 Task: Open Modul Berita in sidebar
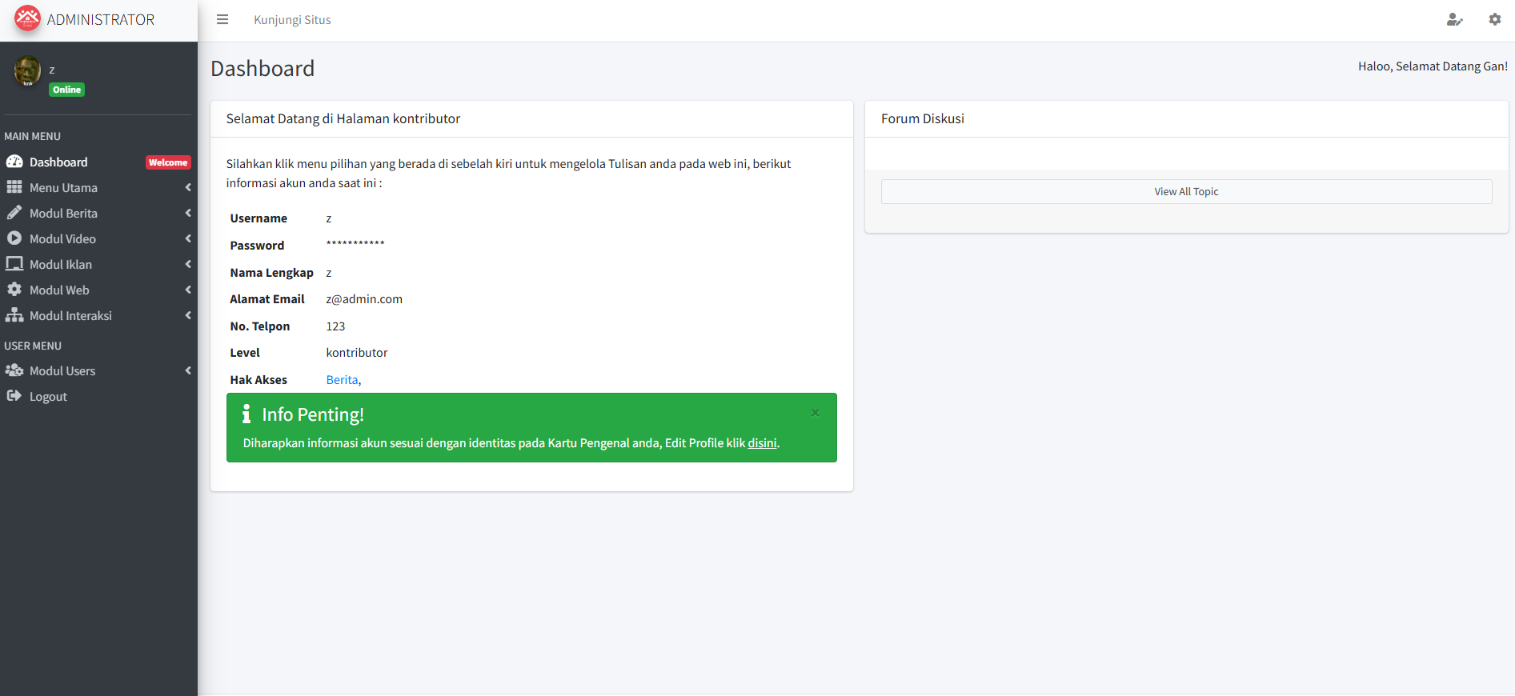coord(98,213)
